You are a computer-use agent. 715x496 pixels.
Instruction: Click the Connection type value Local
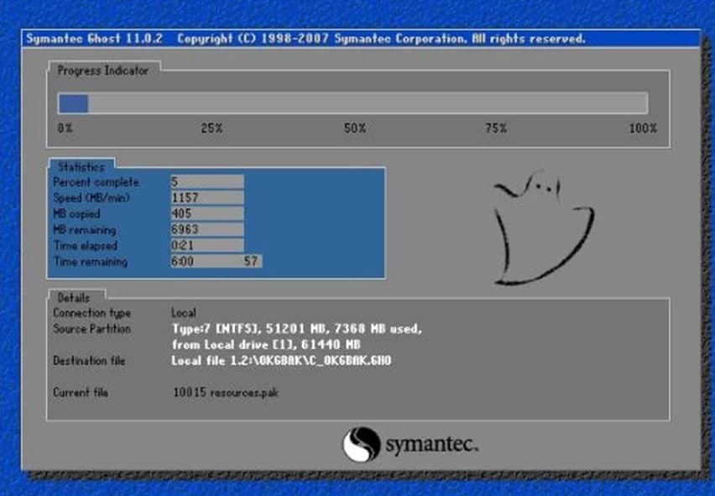click(x=183, y=313)
